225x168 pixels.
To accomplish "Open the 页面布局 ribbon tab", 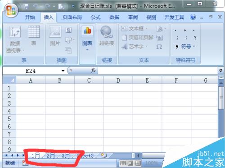I will point(72,17).
